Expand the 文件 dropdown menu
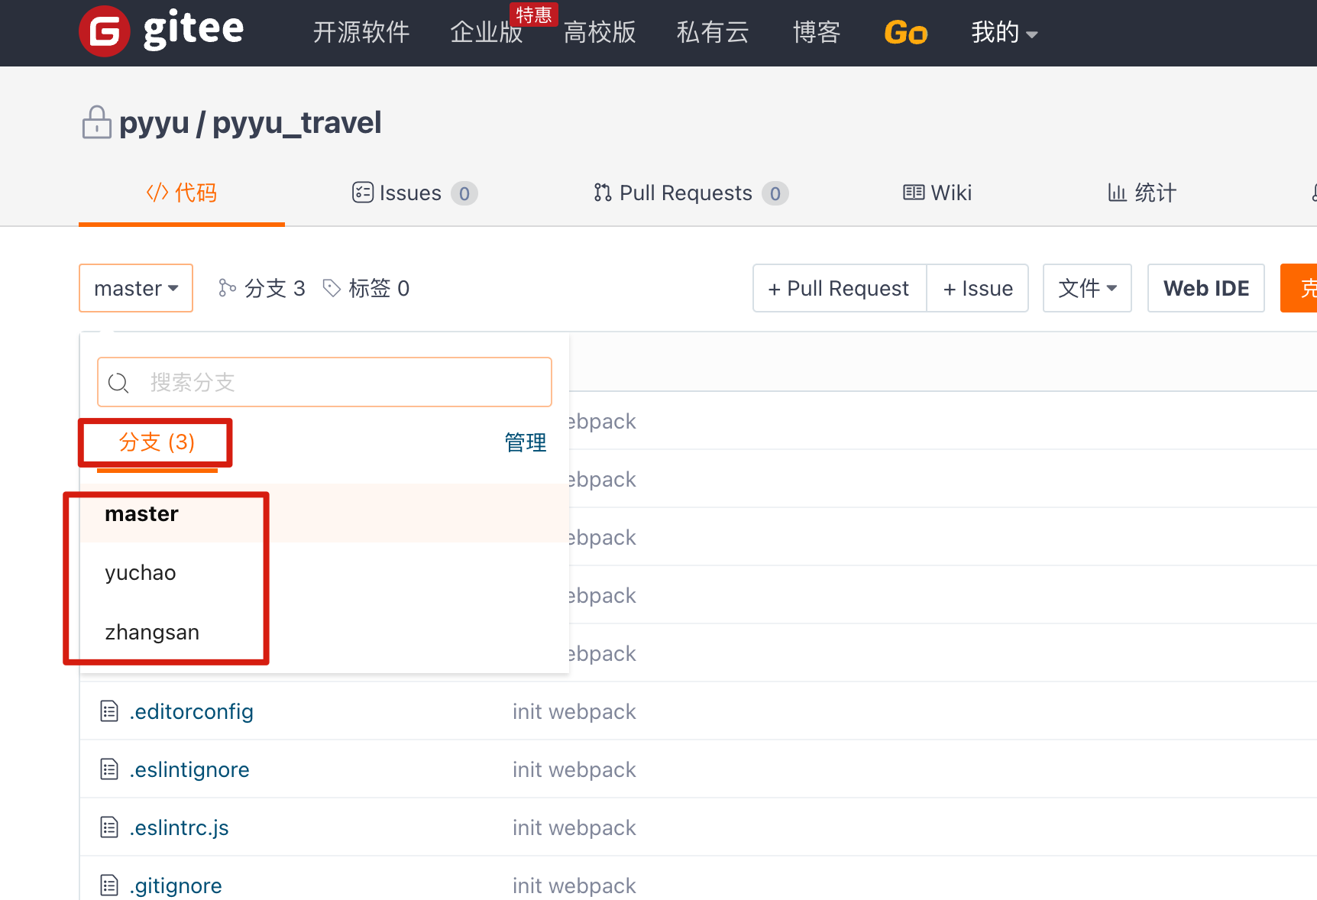Image resolution: width=1317 pixels, height=900 pixels. (1086, 288)
